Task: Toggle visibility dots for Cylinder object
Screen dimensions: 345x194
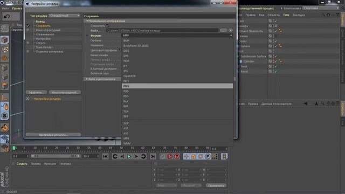Action: coord(273,61)
